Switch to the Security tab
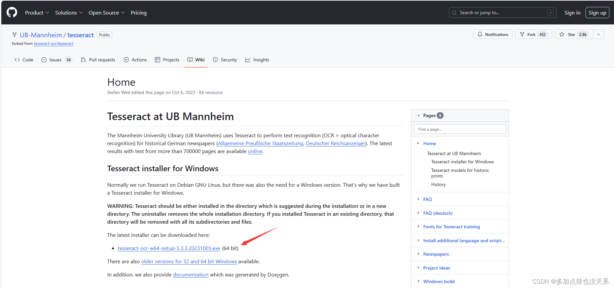 coord(225,60)
